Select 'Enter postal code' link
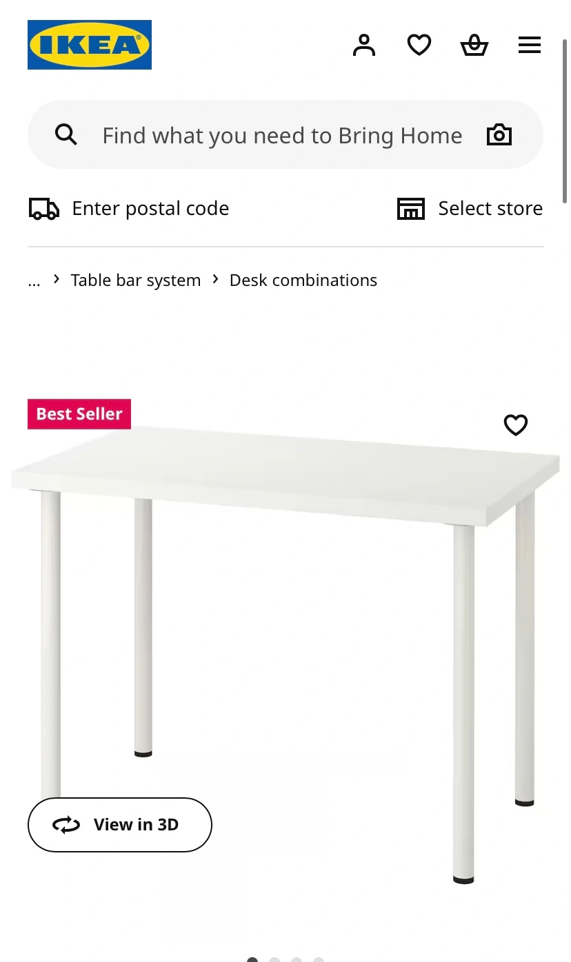Screen dimensions: 571x962 150,208
